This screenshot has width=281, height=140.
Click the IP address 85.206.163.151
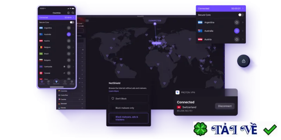(185, 111)
